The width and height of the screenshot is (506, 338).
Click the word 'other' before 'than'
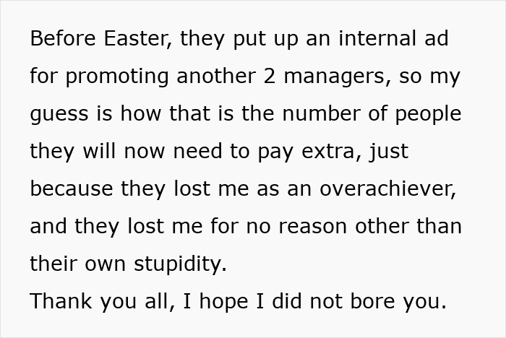point(382,226)
